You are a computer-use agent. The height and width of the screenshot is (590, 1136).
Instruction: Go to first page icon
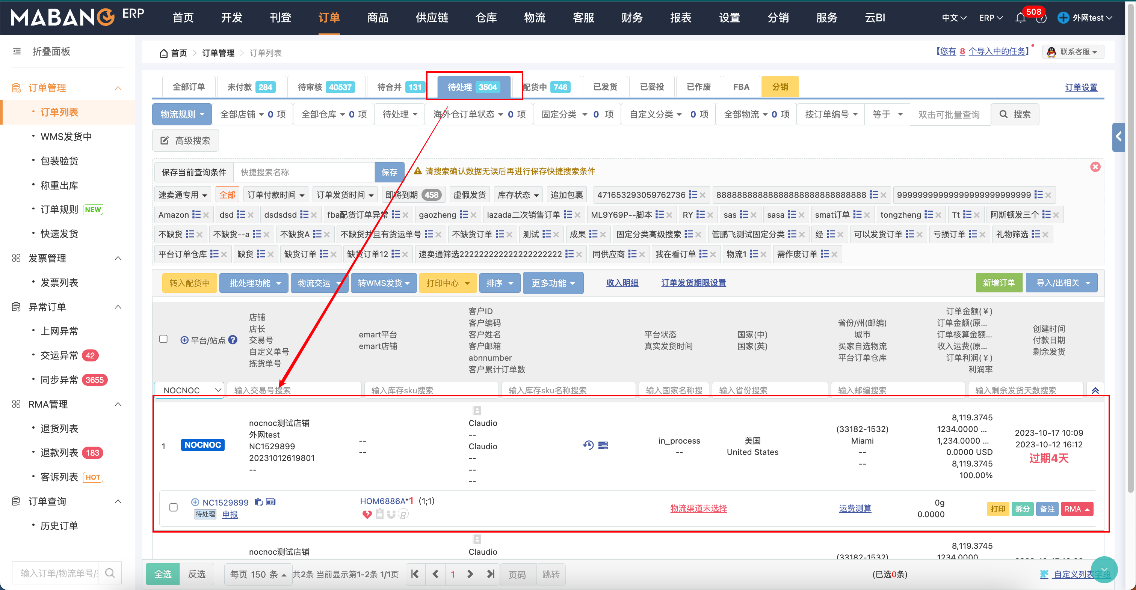coord(414,574)
